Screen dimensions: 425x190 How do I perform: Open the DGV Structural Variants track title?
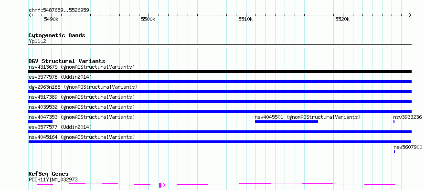tap(67, 61)
